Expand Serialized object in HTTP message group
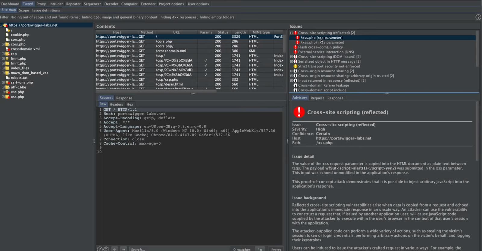The width and height of the screenshot is (482, 251). point(292,61)
